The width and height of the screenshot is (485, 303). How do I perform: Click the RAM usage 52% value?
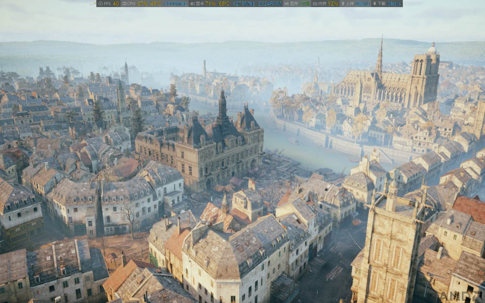[333, 4]
